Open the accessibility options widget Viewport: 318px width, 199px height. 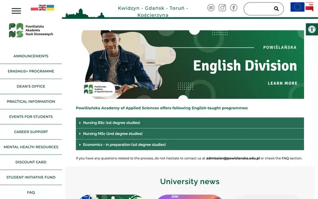point(312,29)
